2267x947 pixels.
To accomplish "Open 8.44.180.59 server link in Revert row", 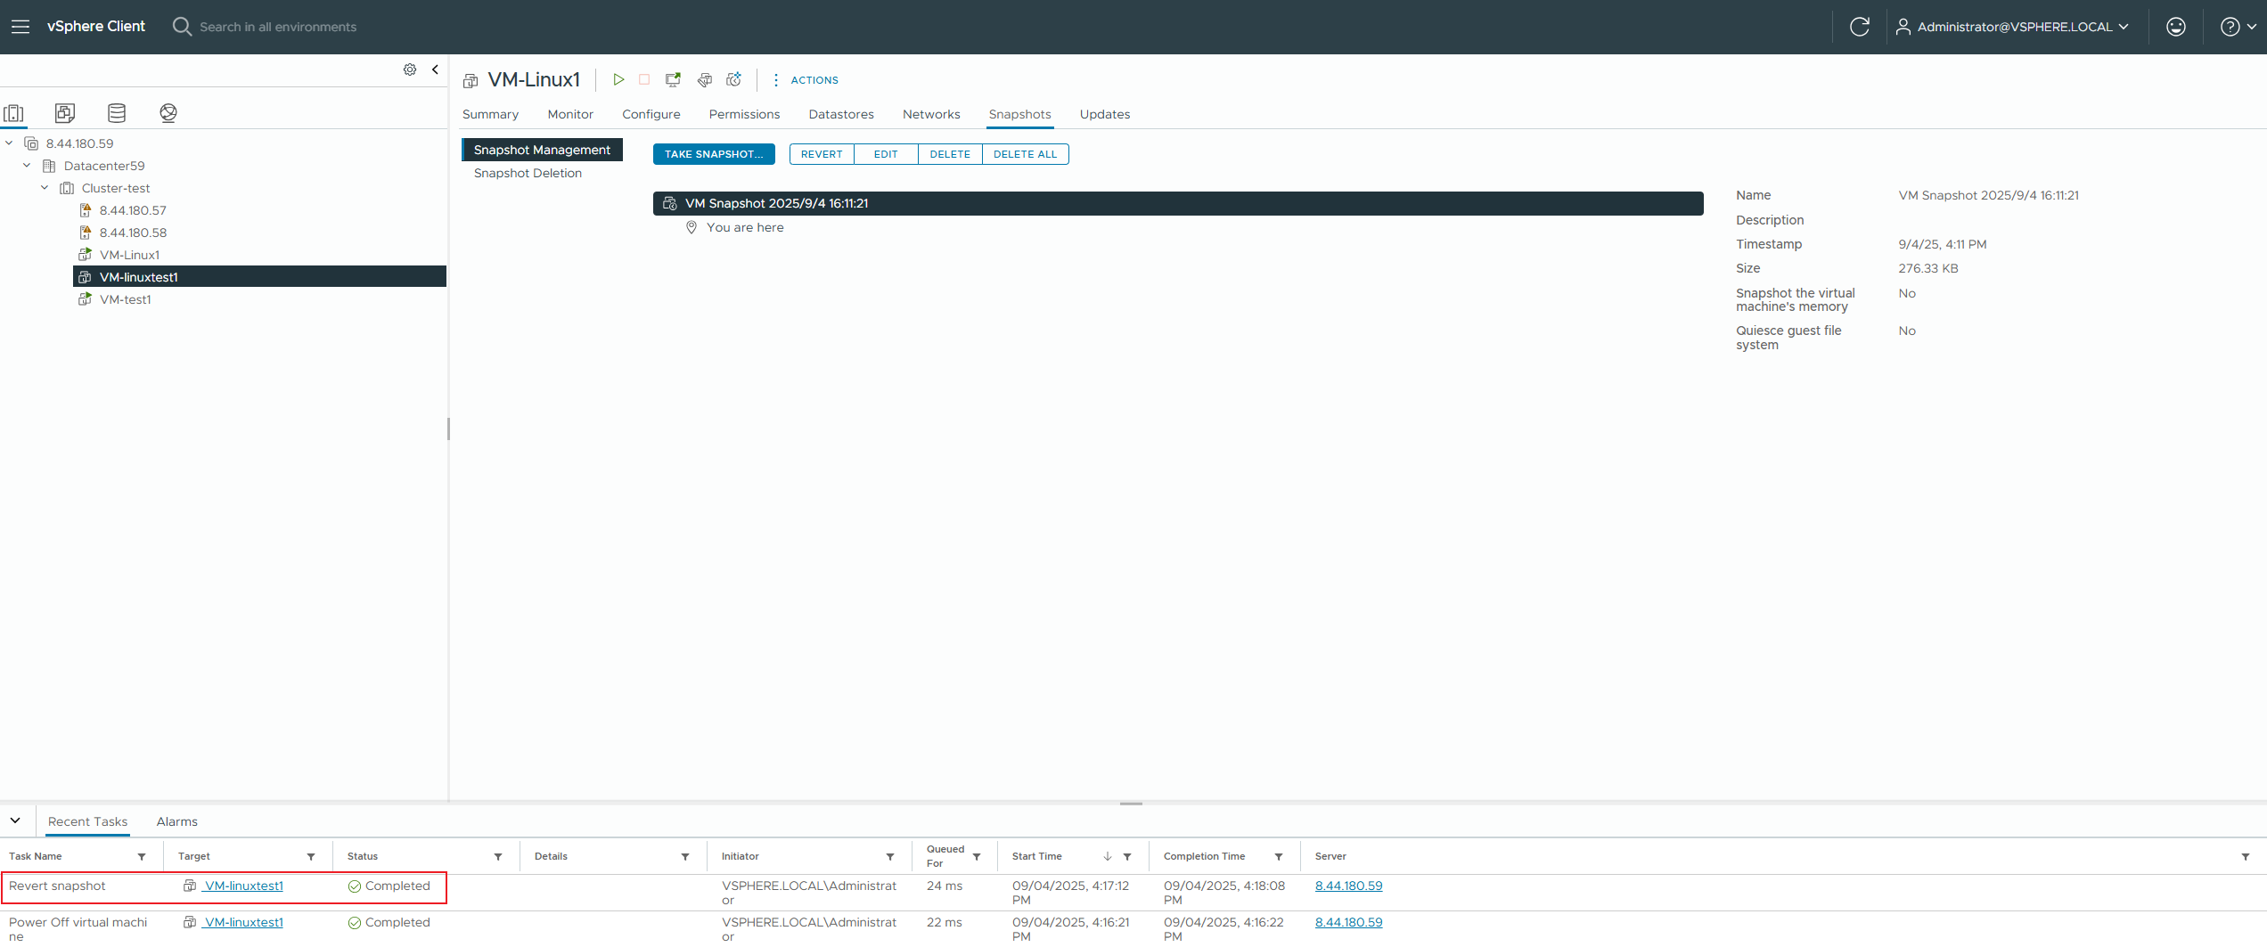I will tap(1348, 886).
